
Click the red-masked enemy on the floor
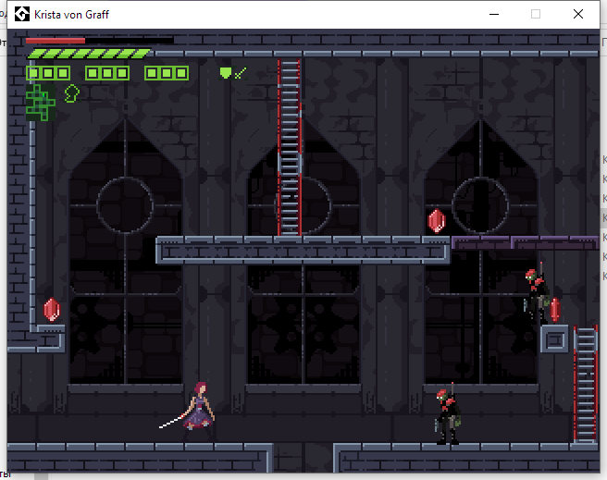[447, 416]
